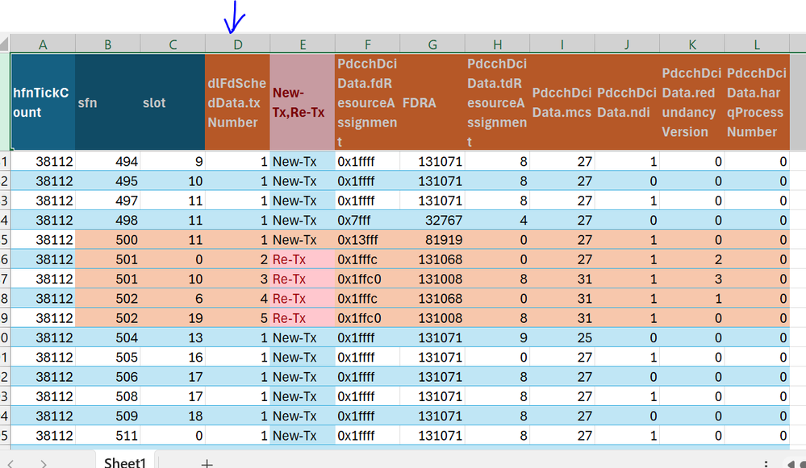Add a new sheet with the plus icon
The height and width of the screenshot is (468, 806).
(x=207, y=463)
